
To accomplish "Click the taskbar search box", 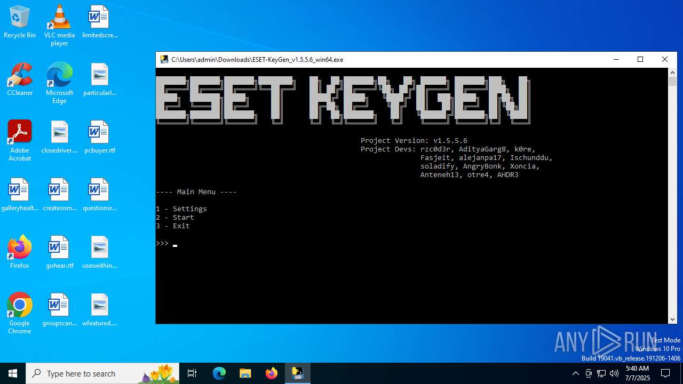I will click(x=102, y=373).
